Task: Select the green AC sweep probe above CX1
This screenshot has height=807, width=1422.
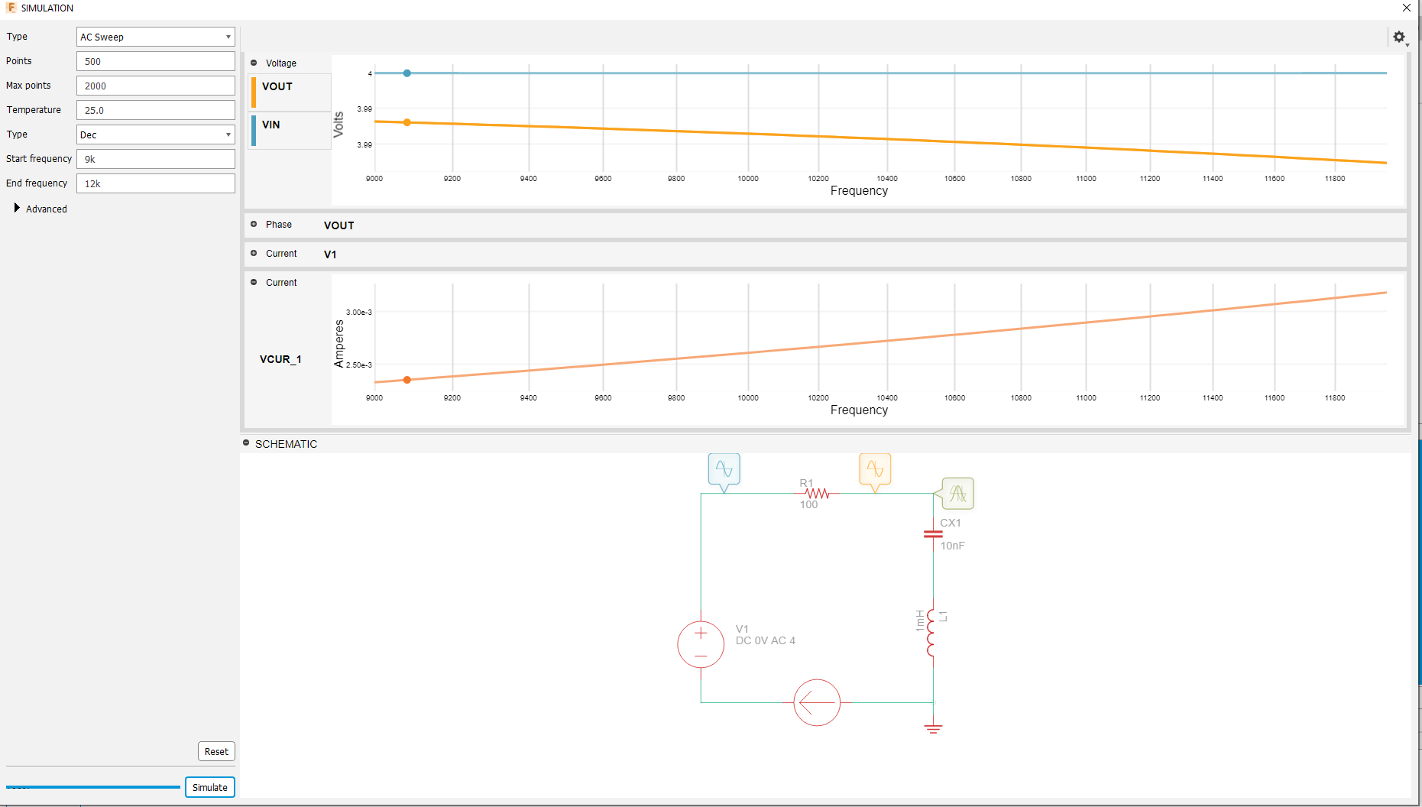Action: click(x=957, y=493)
